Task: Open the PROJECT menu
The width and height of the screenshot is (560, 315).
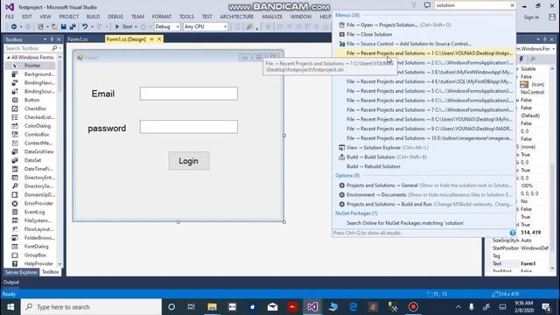Action: point(69,17)
